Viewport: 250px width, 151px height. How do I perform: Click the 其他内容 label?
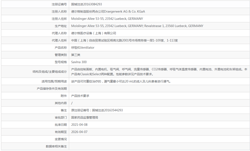61,103
